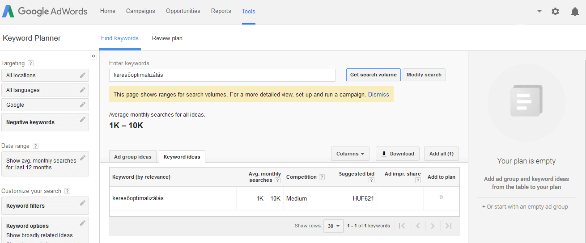Viewport: 586px width, 243px height.
Task: Select the Ad group ideas tab
Action: (133, 157)
